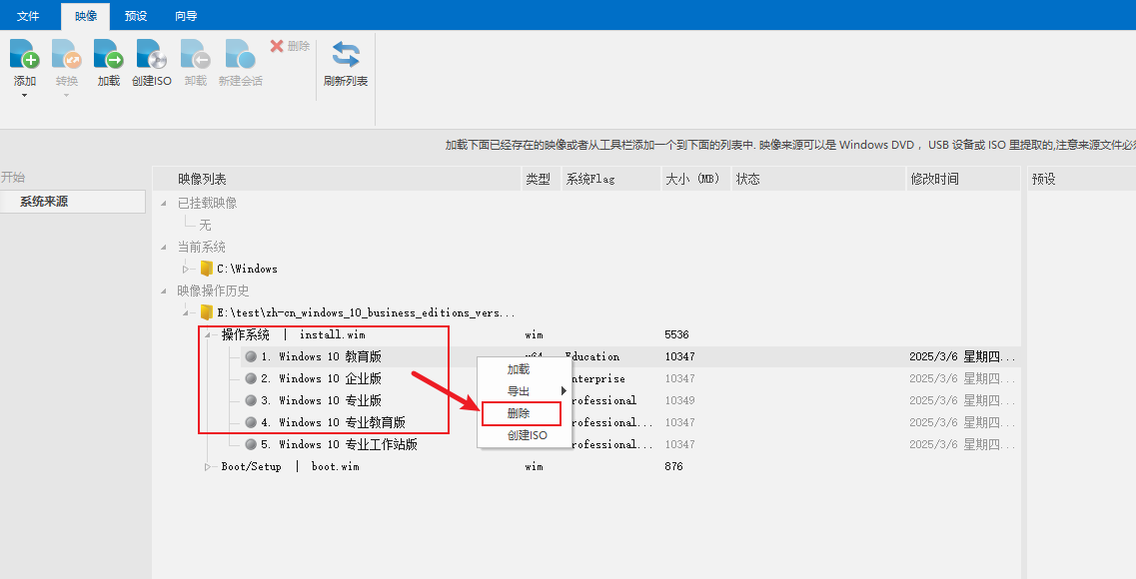Click the 刷新列表 refresh icon

346,54
